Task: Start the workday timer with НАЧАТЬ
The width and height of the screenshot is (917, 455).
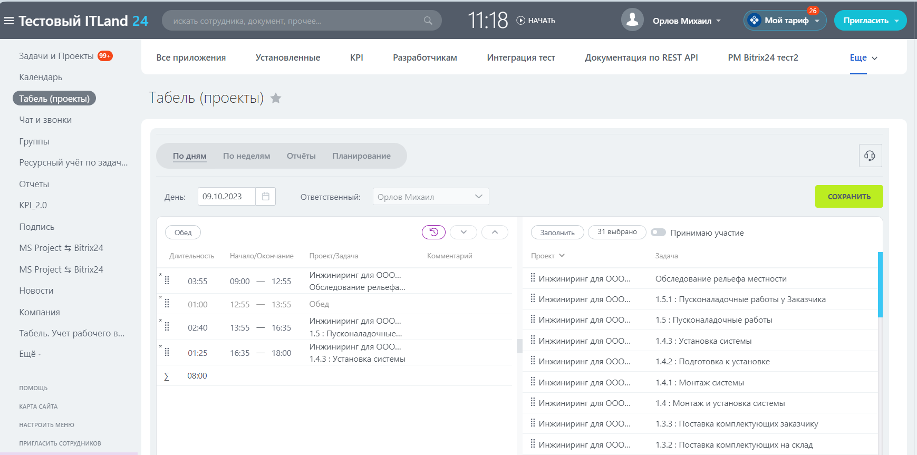Action: tap(536, 21)
